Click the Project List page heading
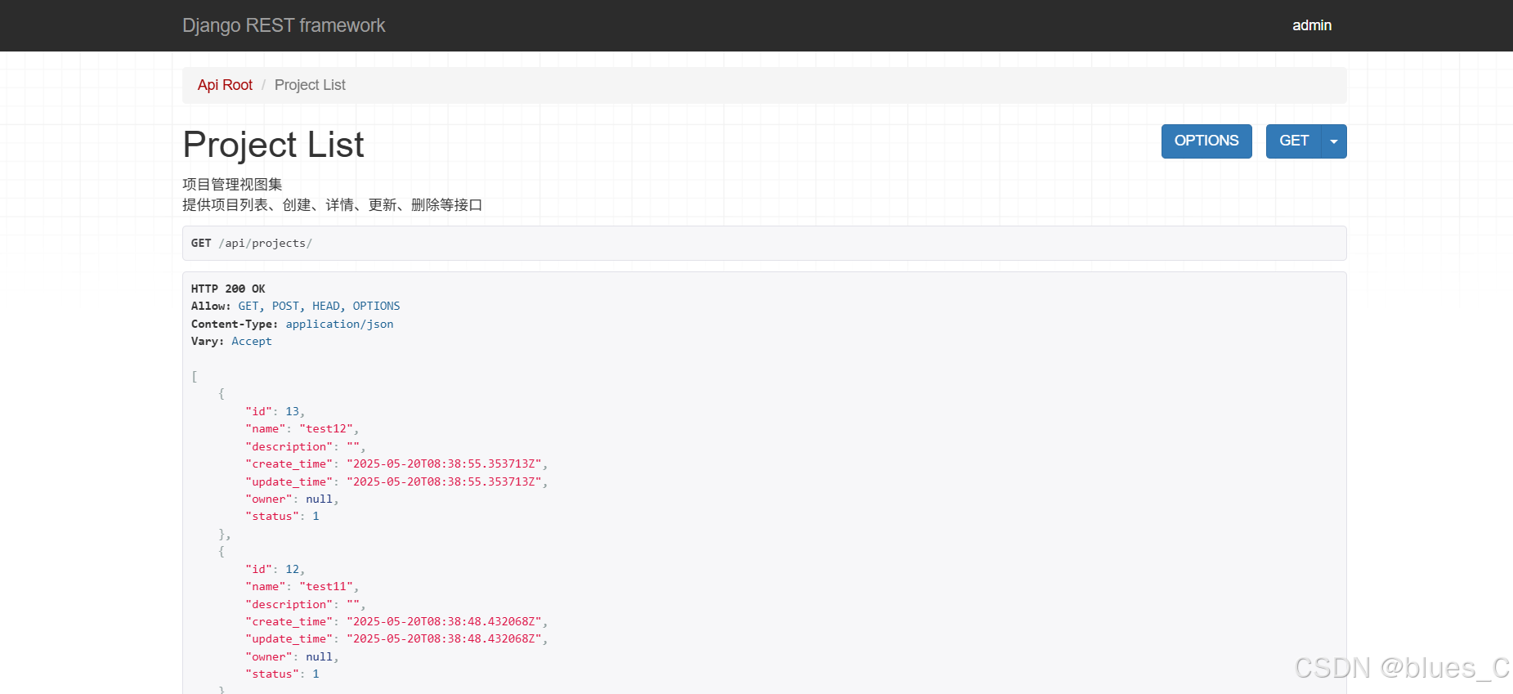1513x694 pixels. pyautogui.click(x=273, y=145)
